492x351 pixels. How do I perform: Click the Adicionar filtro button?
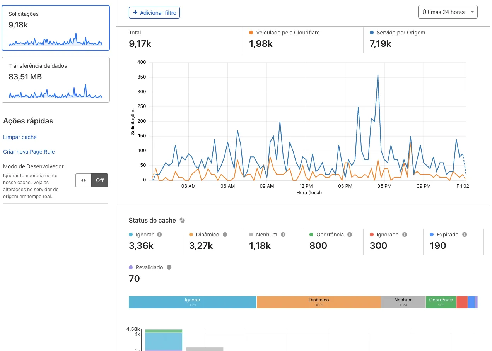[154, 13]
